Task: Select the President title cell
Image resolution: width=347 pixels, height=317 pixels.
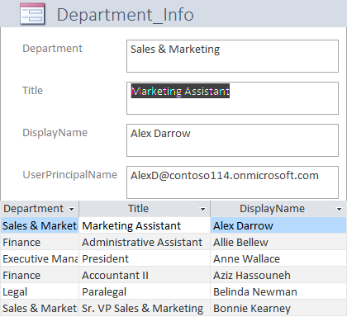Action: coord(145,258)
